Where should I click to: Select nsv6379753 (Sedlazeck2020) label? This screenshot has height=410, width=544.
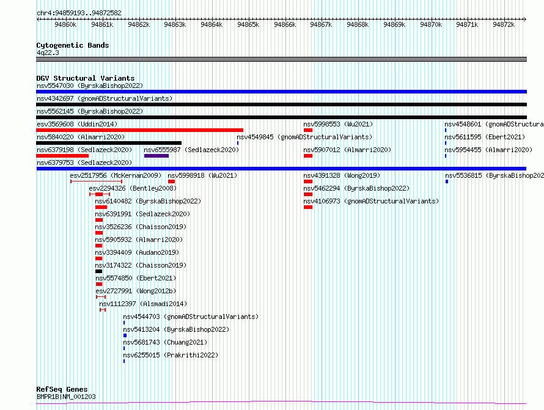click(x=84, y=163)
